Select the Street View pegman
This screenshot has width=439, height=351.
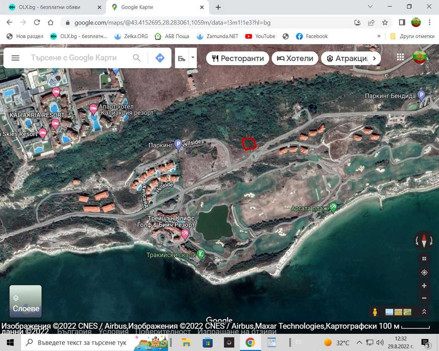point(375,312)
